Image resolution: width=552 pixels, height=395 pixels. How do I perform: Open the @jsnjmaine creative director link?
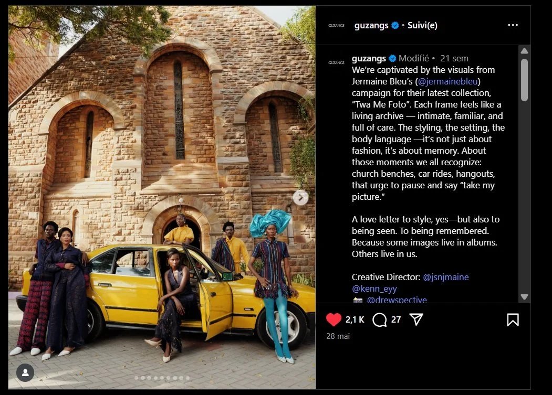click(446, 277)
